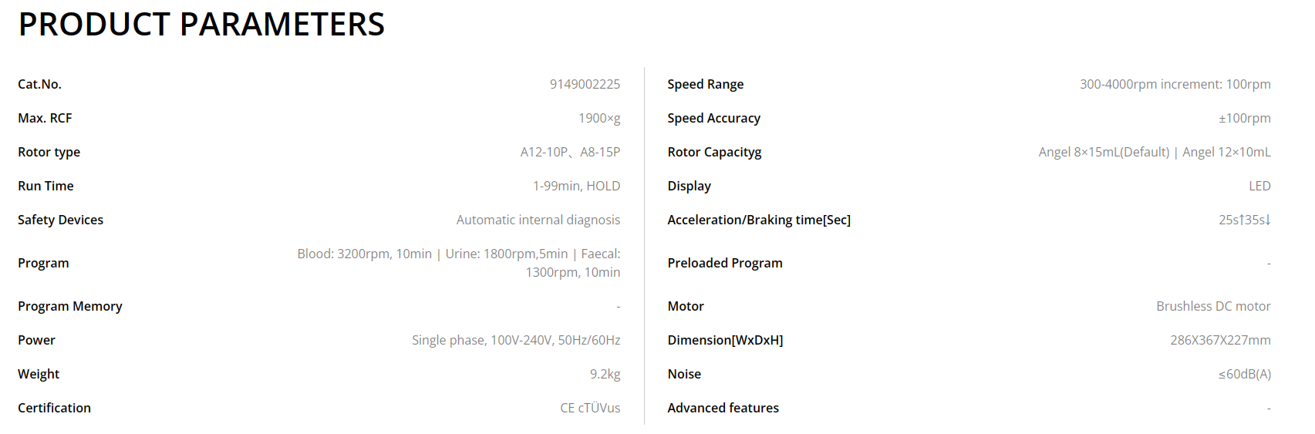Select the Acceleration/Braking time[Sec] label
Image resolution: width=1315 pixels, height=434 pixels.
(x=759, y=220)
